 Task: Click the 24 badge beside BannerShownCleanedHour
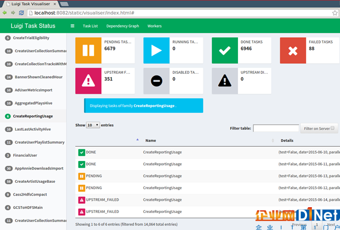pyautogui.click(x=8, y=77)
